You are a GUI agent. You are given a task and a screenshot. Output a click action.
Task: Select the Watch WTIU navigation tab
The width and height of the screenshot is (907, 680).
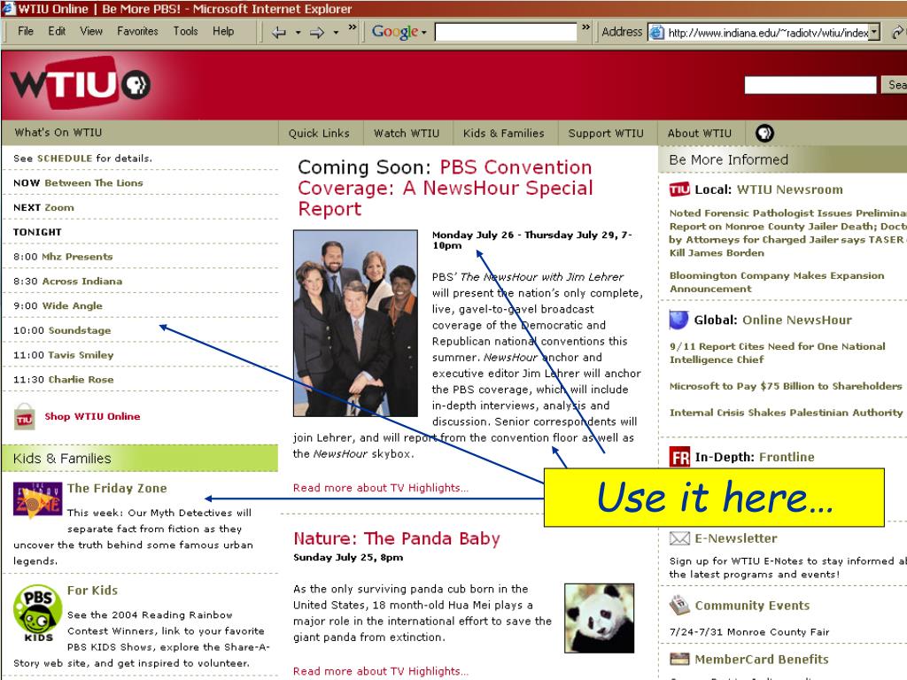pyautogui.click(x=407, y=133)
